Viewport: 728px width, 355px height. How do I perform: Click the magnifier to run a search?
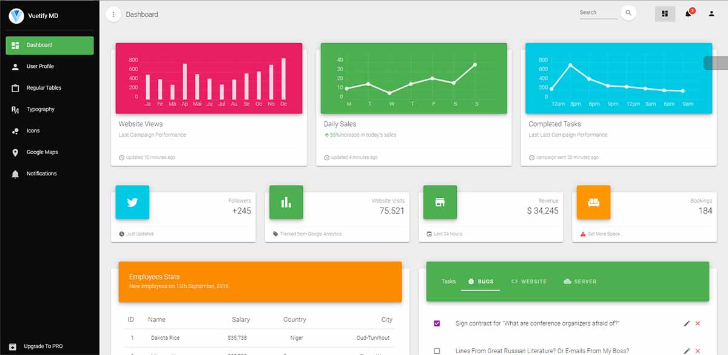[x=628, y=12]
